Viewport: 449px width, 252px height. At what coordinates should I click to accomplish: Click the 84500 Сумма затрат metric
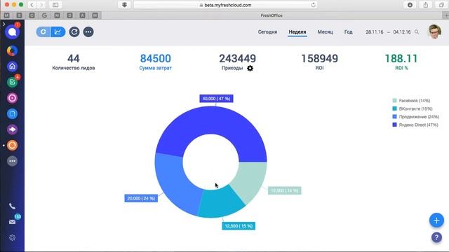pos(156,62)
